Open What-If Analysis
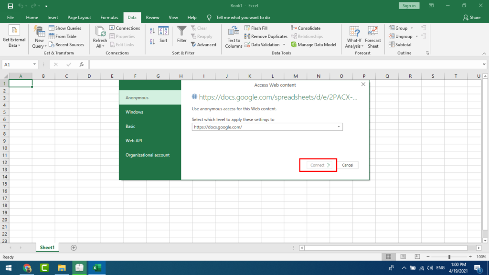This screenshot has height=275, width=489. pos(354,37)
